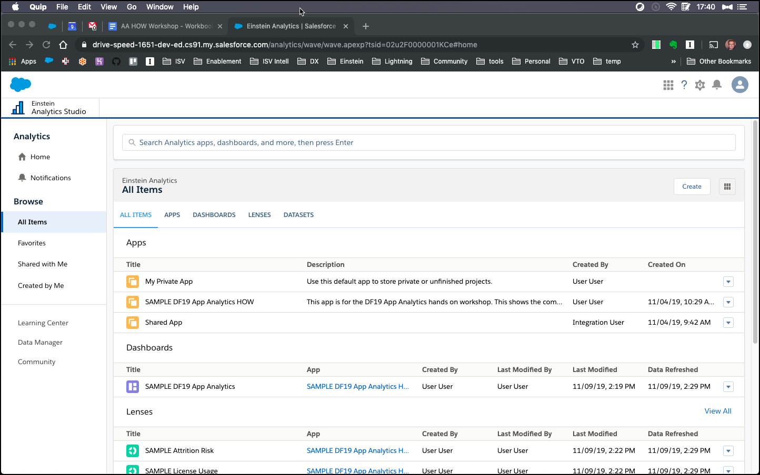Viewport: 760px width, 475px height.
Task: Go back in browser history
Action: point(13,45)
